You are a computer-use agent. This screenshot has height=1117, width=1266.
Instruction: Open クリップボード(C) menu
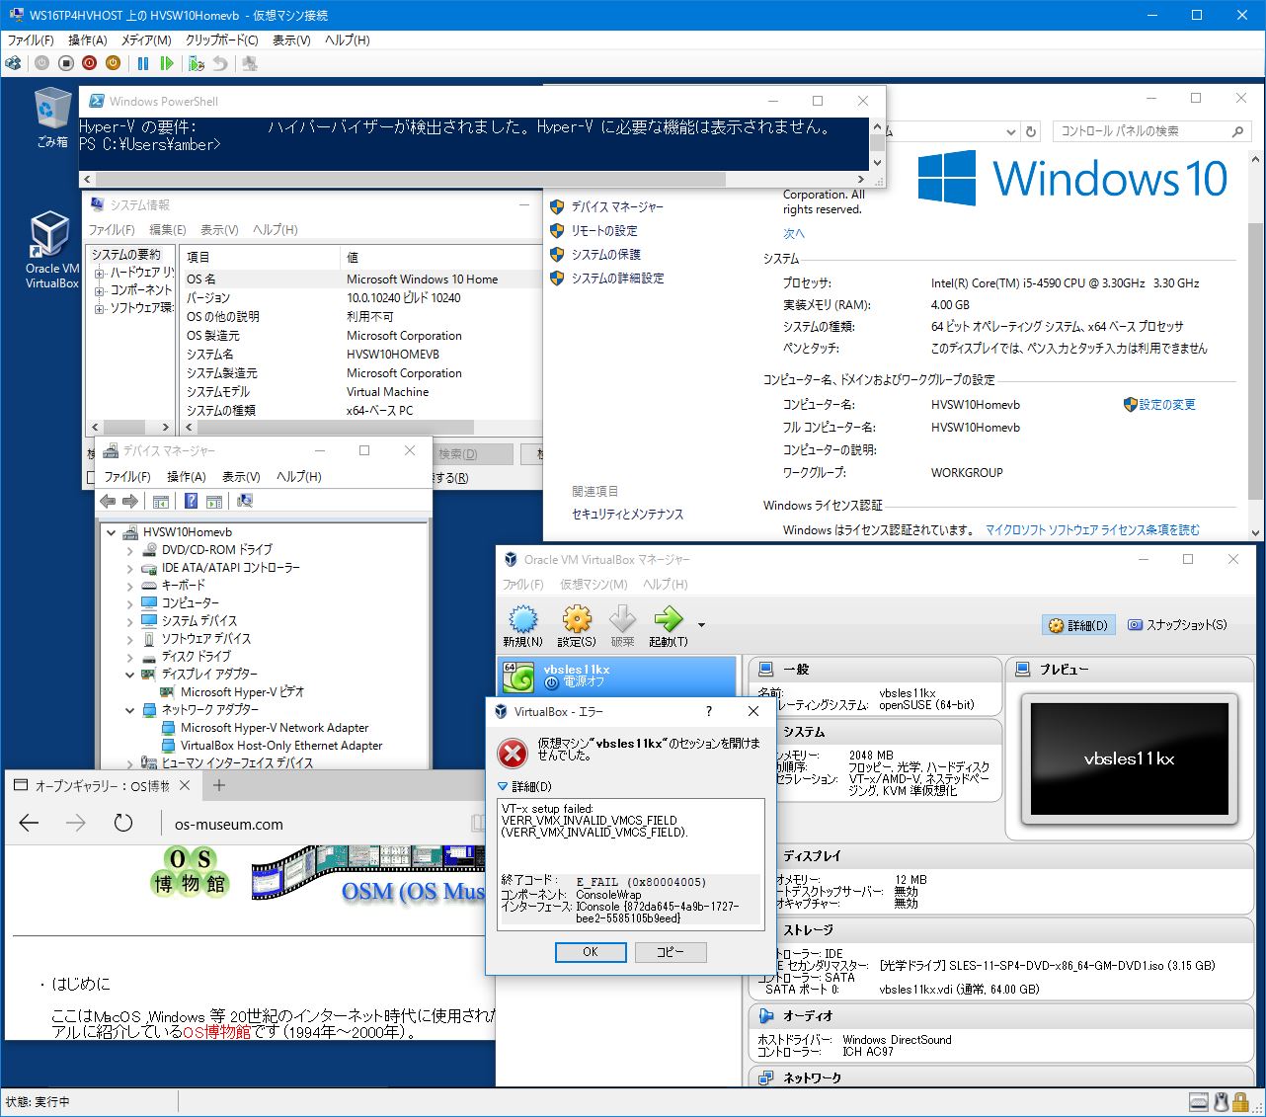(222, 40)
